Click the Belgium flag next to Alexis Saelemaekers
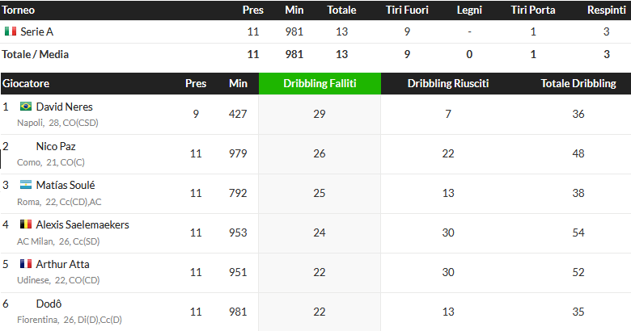Screen dimensions: 631x331 pos(26,224)
